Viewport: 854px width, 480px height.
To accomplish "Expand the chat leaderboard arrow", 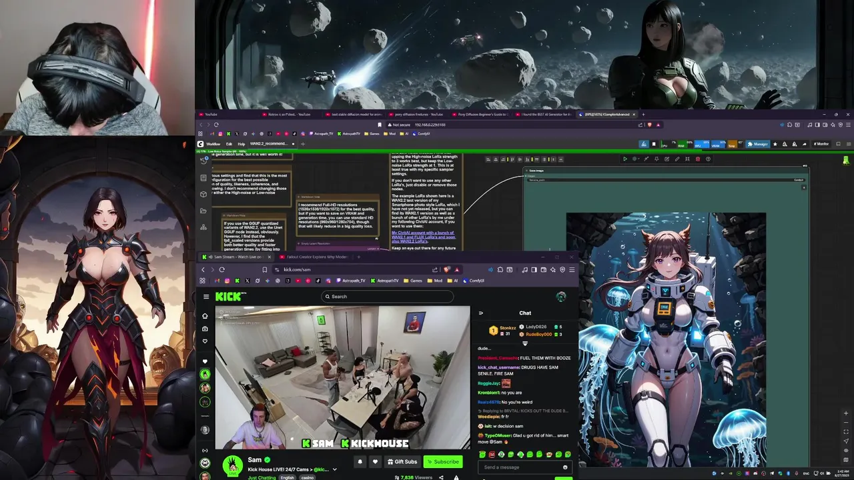I will [x=524, y=343].
